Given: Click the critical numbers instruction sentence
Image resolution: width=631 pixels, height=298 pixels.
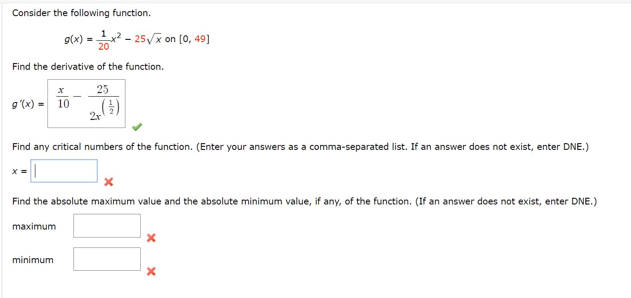Looking at the screenshot, I should coord(300,147).
